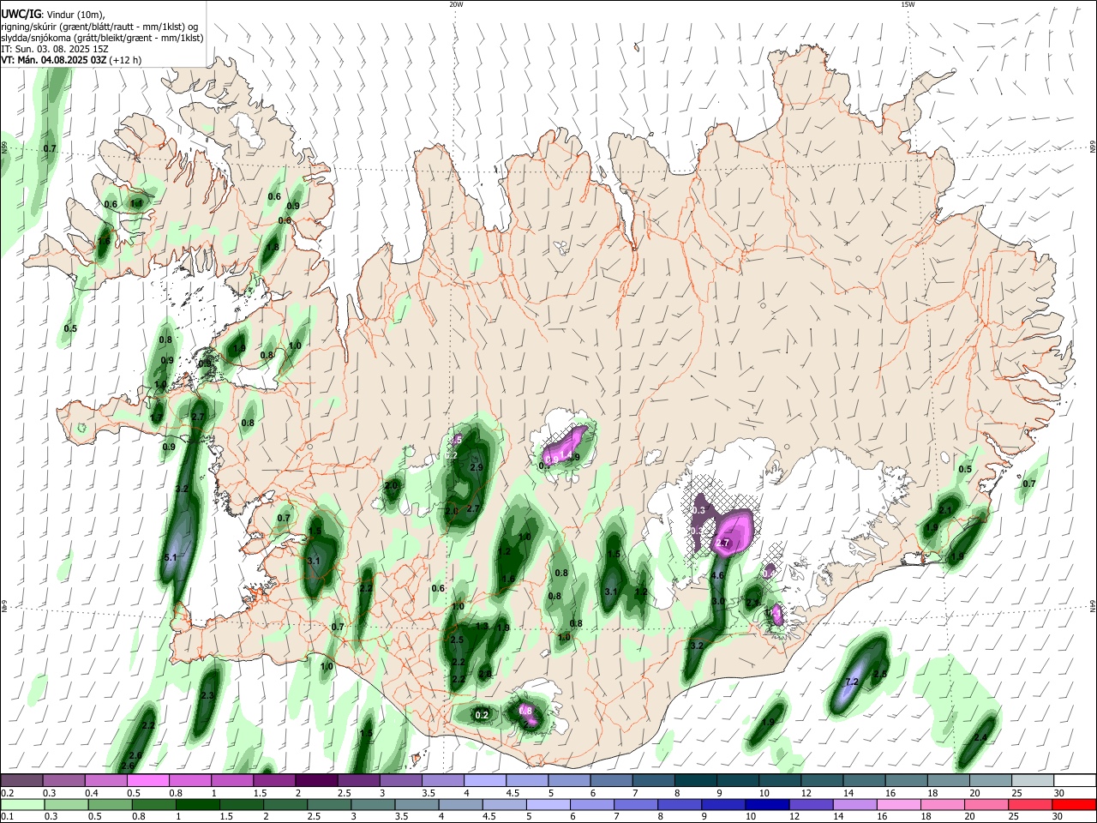This screenshot has height=823, width=1097.
Task: Pick dark purple snow swatch between 2 and 2.5
Action: coord(316,780)
